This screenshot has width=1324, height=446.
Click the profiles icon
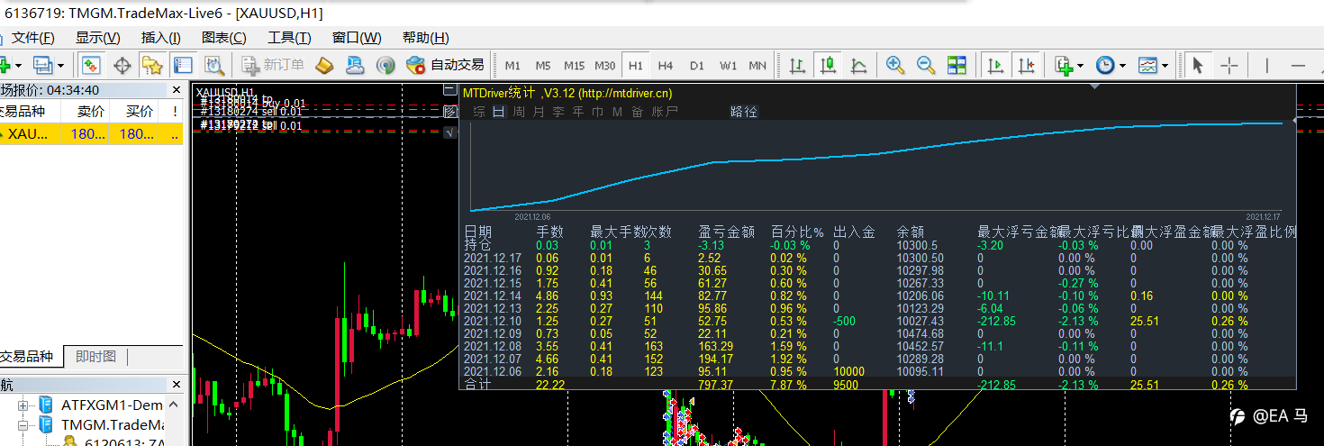tap(43, 65)
